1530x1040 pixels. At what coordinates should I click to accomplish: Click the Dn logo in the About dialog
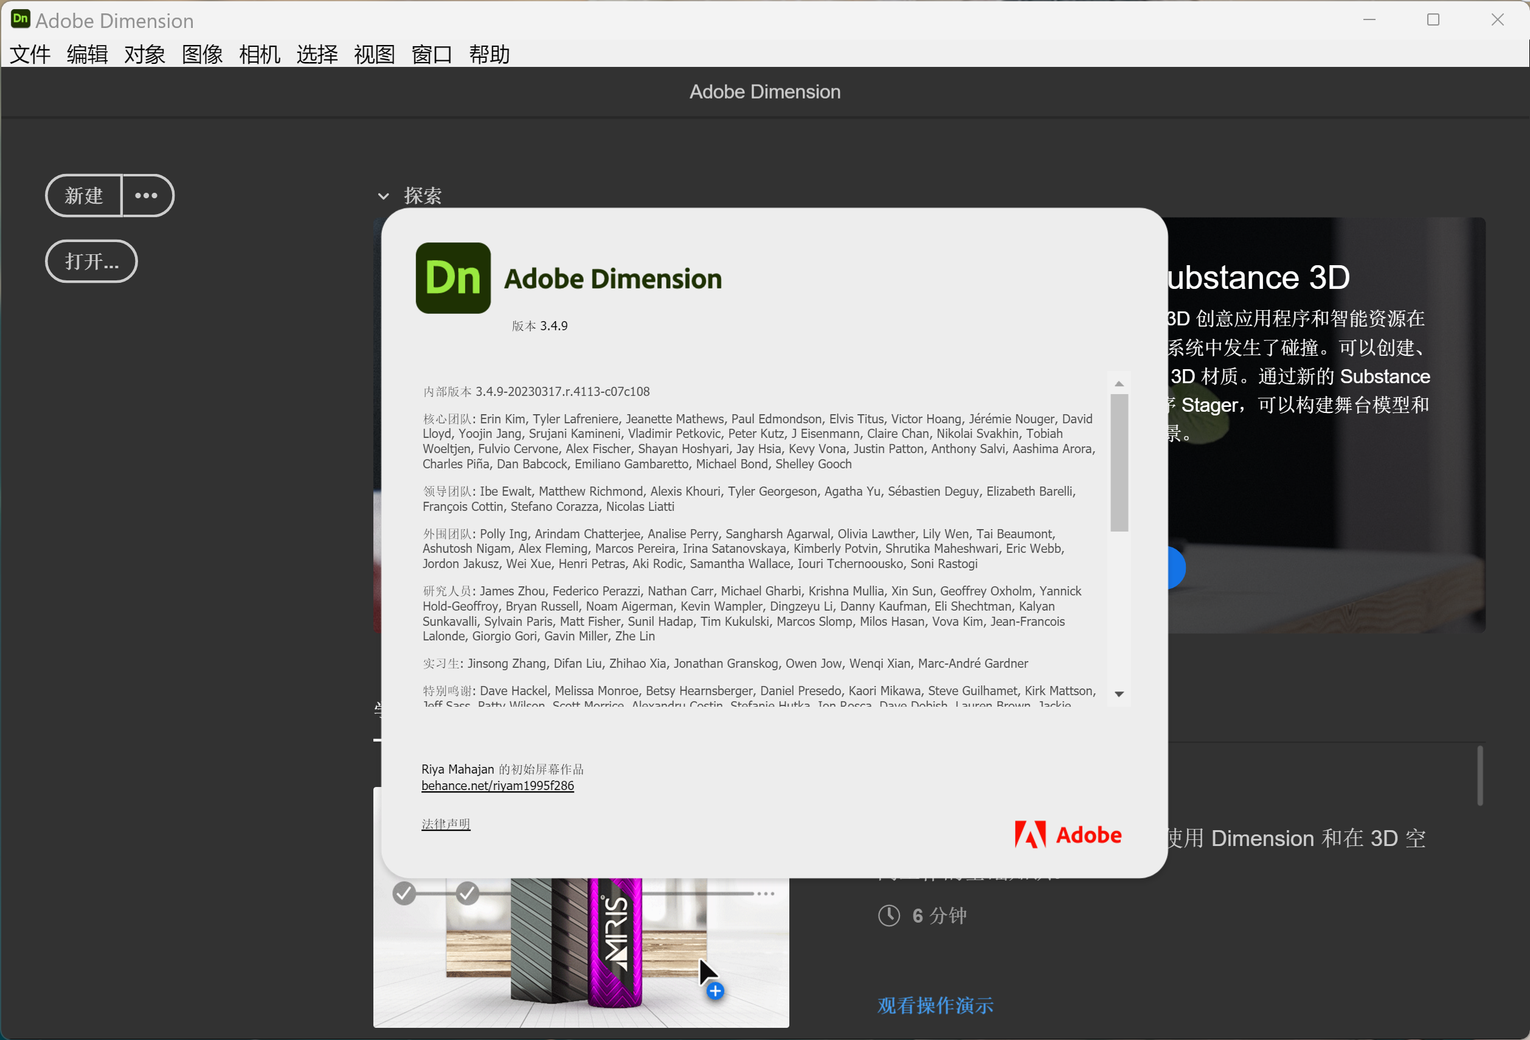click(453, 278)
